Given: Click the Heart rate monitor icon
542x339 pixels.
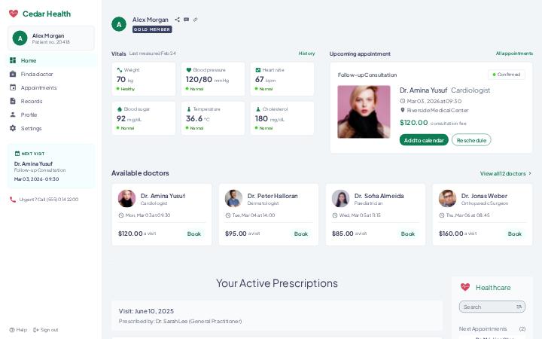Looking at the screenshot, I should click(258, 70).
